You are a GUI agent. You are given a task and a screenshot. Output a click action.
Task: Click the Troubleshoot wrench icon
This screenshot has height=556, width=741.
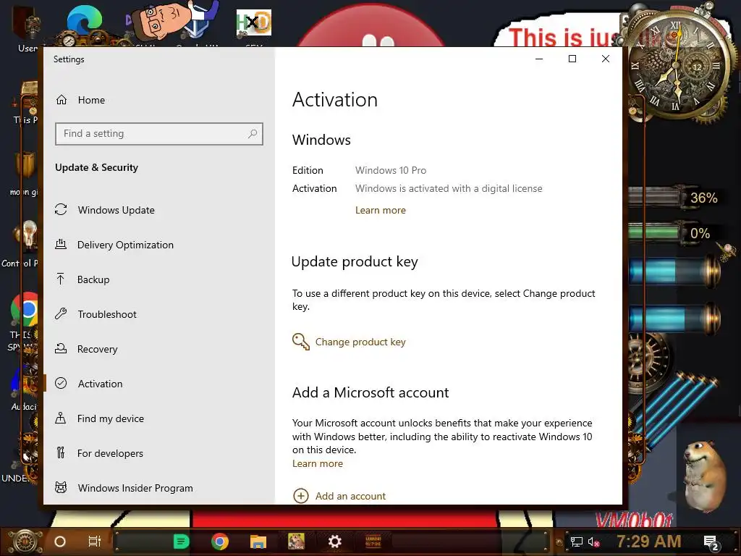pyautogui.click(x=61, y=313)
